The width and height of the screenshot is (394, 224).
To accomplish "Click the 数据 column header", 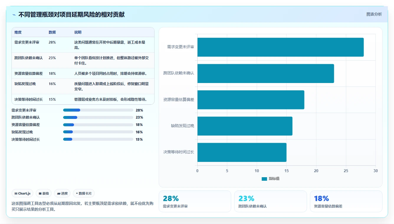I will (52, 32).
